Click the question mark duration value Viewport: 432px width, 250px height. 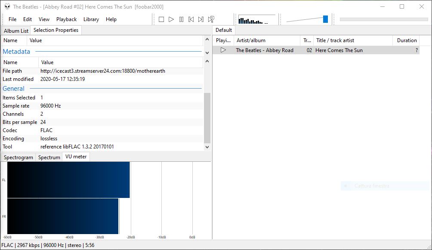(x=417, y=50)
